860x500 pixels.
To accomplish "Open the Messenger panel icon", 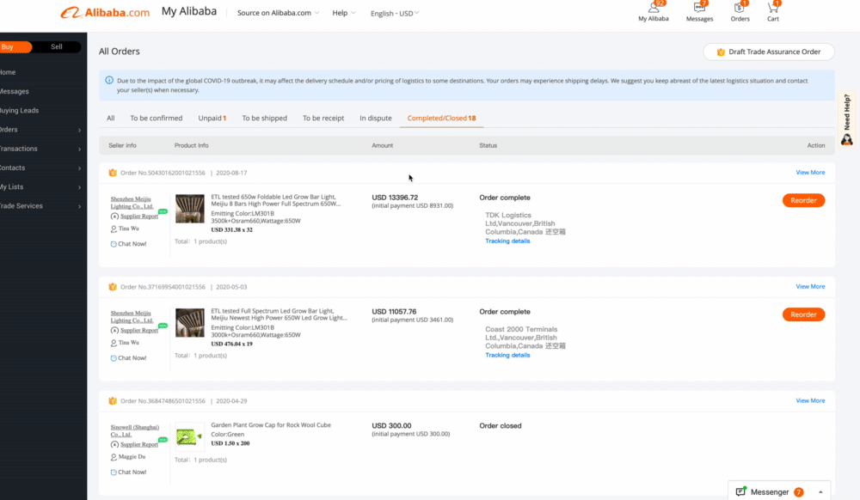I will coord(741,491).
